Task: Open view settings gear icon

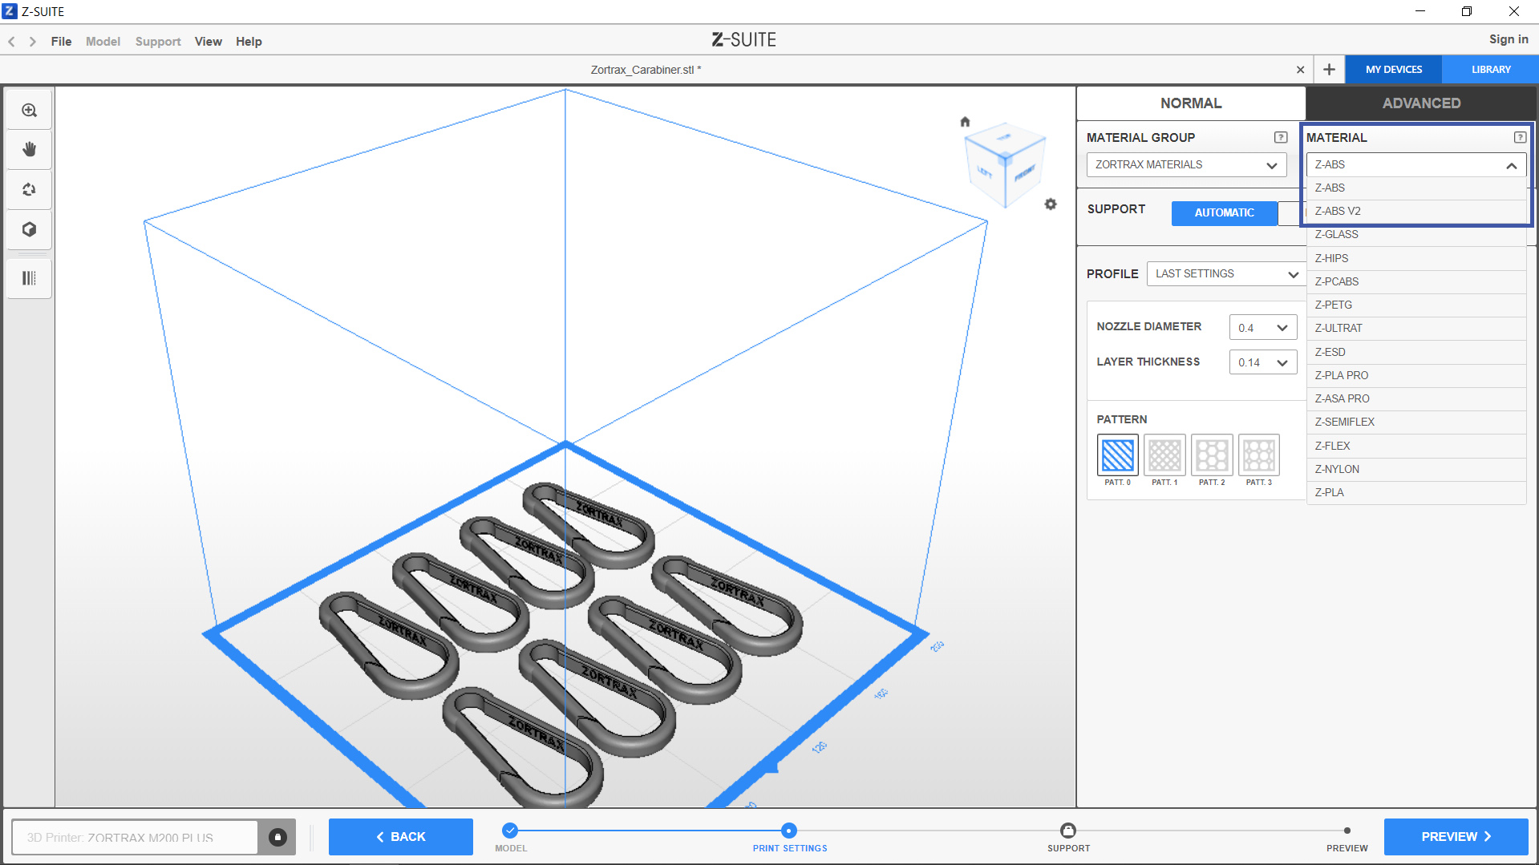Action: click(1051, 204)
